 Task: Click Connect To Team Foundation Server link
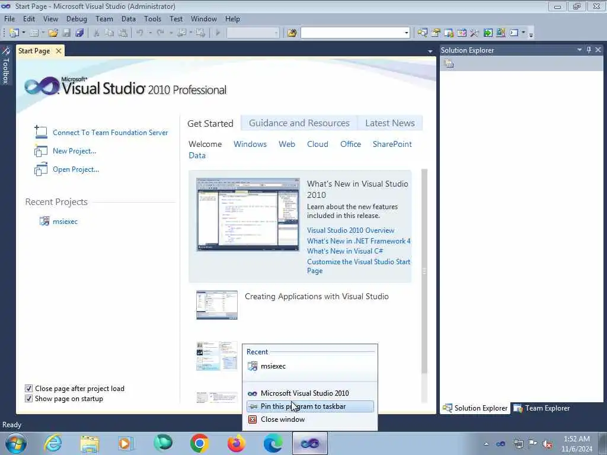pyautogui.click(x=110, y=132)
